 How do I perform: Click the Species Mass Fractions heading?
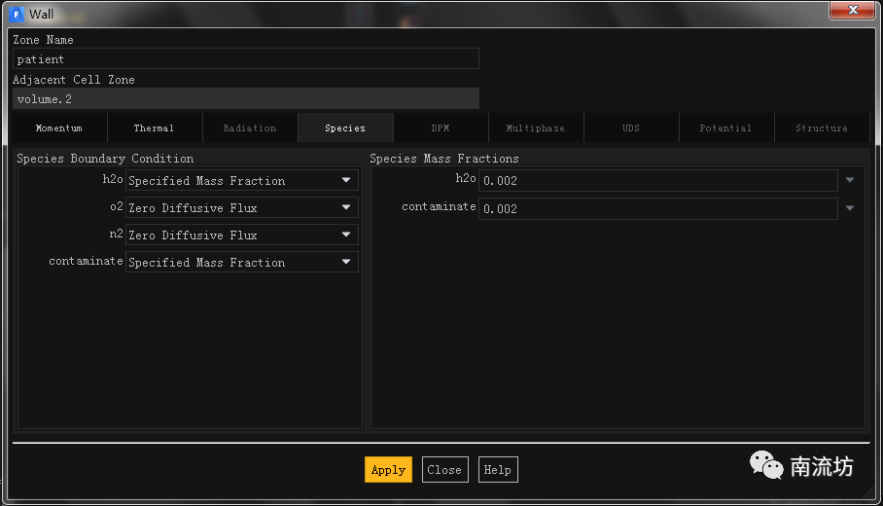[x=444, y=159]
